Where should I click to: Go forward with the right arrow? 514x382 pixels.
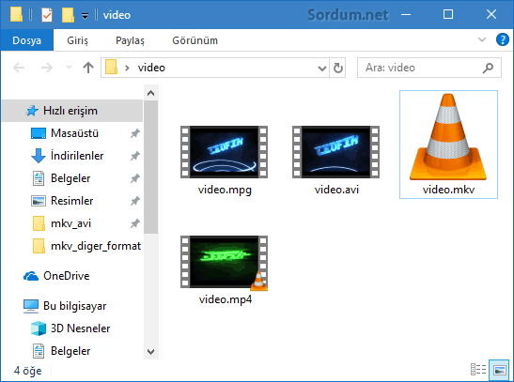(47, 68)
